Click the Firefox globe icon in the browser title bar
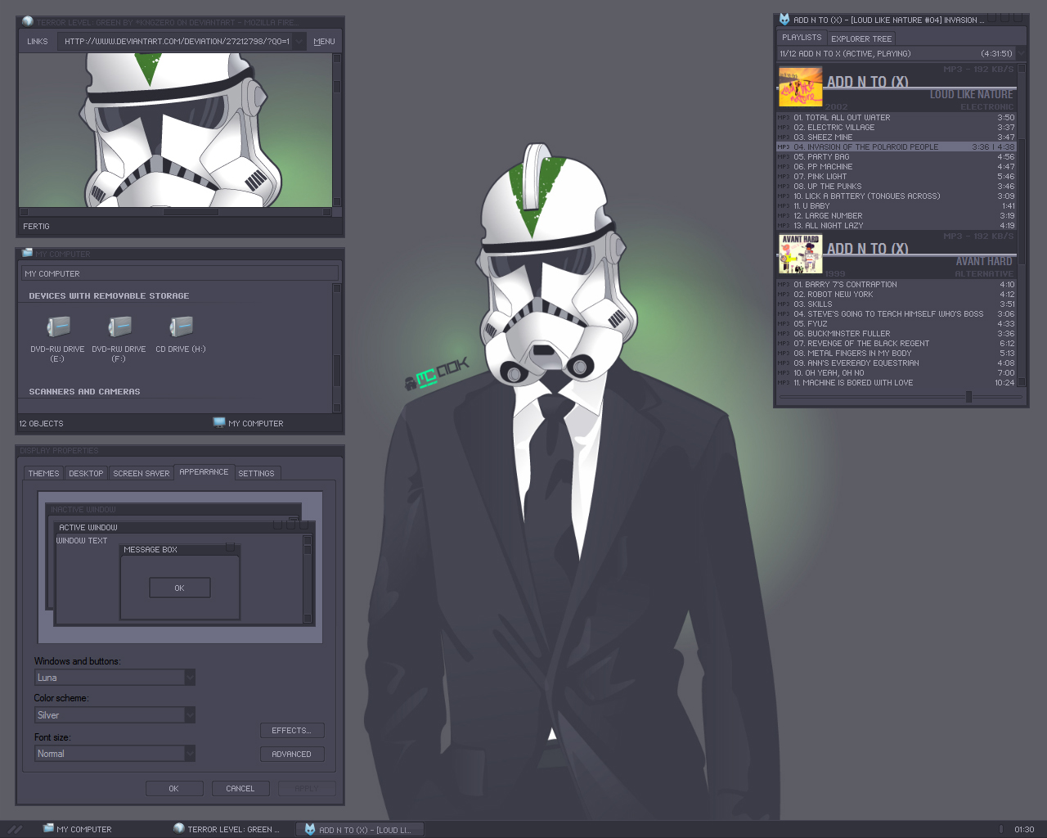 (28, 22)
